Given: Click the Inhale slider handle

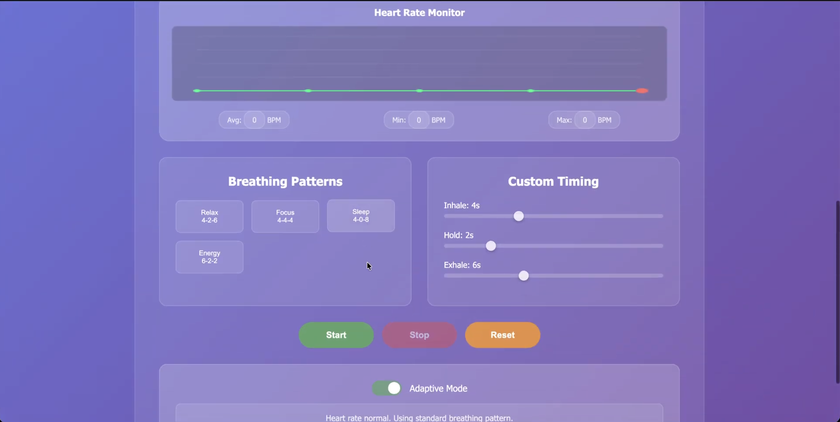Looking at the screenshot, I should [x=518, y=216].
